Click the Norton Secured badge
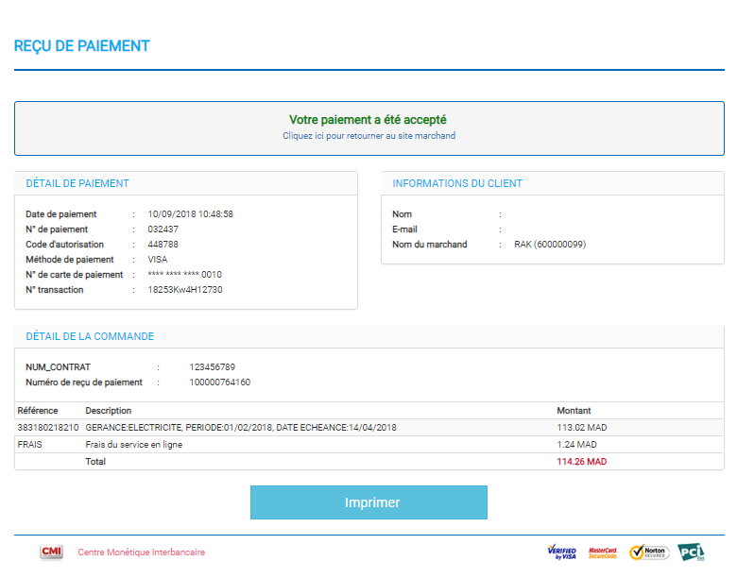 649,552
